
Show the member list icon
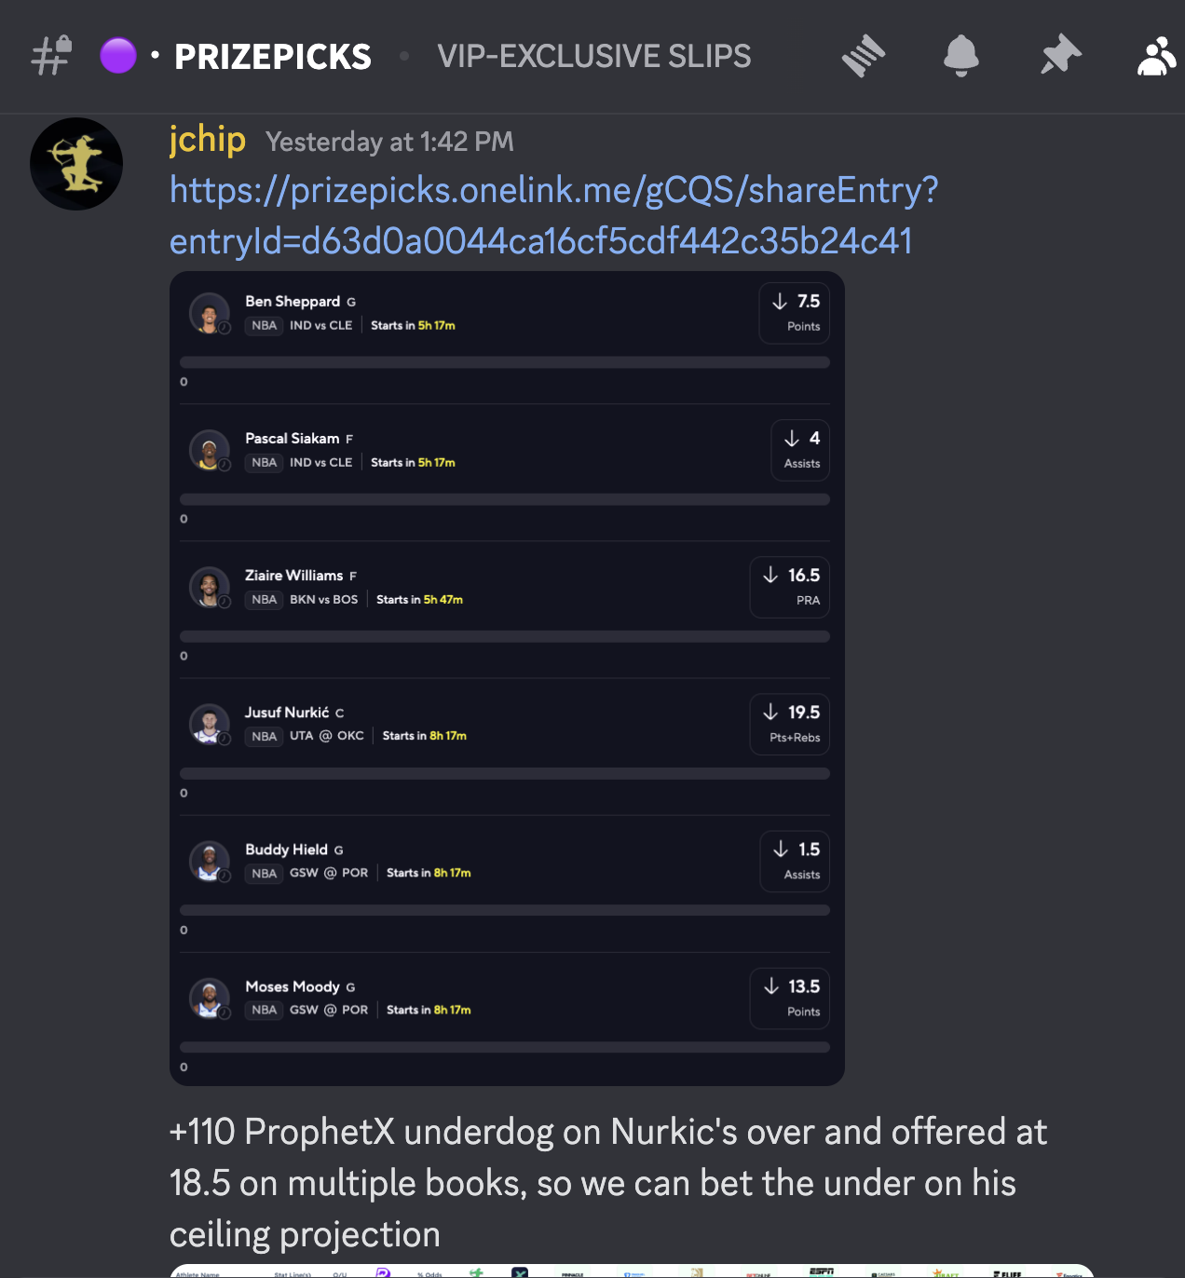point(1157,56)
